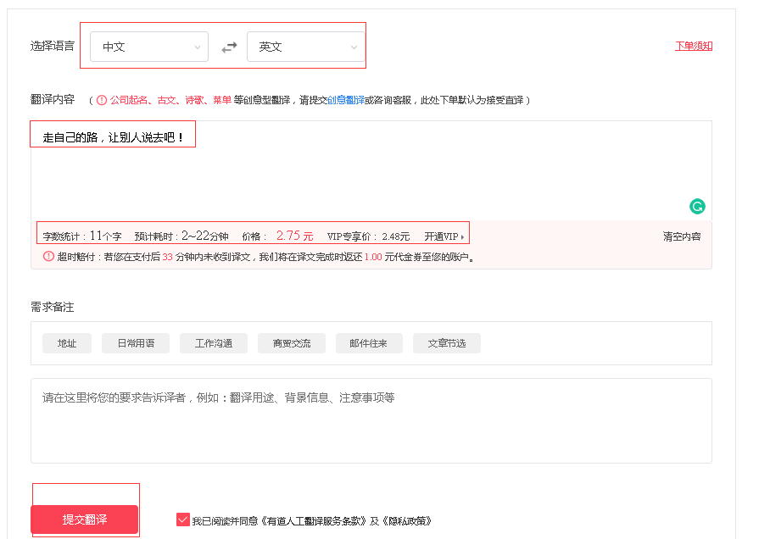Select the 地址 requirement tag

tap(67, 343)
